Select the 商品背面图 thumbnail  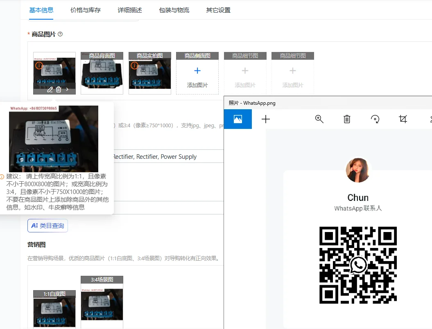pos(102,74)
